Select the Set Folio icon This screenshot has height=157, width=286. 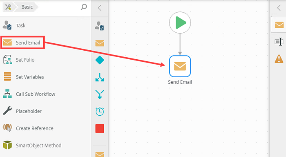pyautogui.click(x=7, y=60)
